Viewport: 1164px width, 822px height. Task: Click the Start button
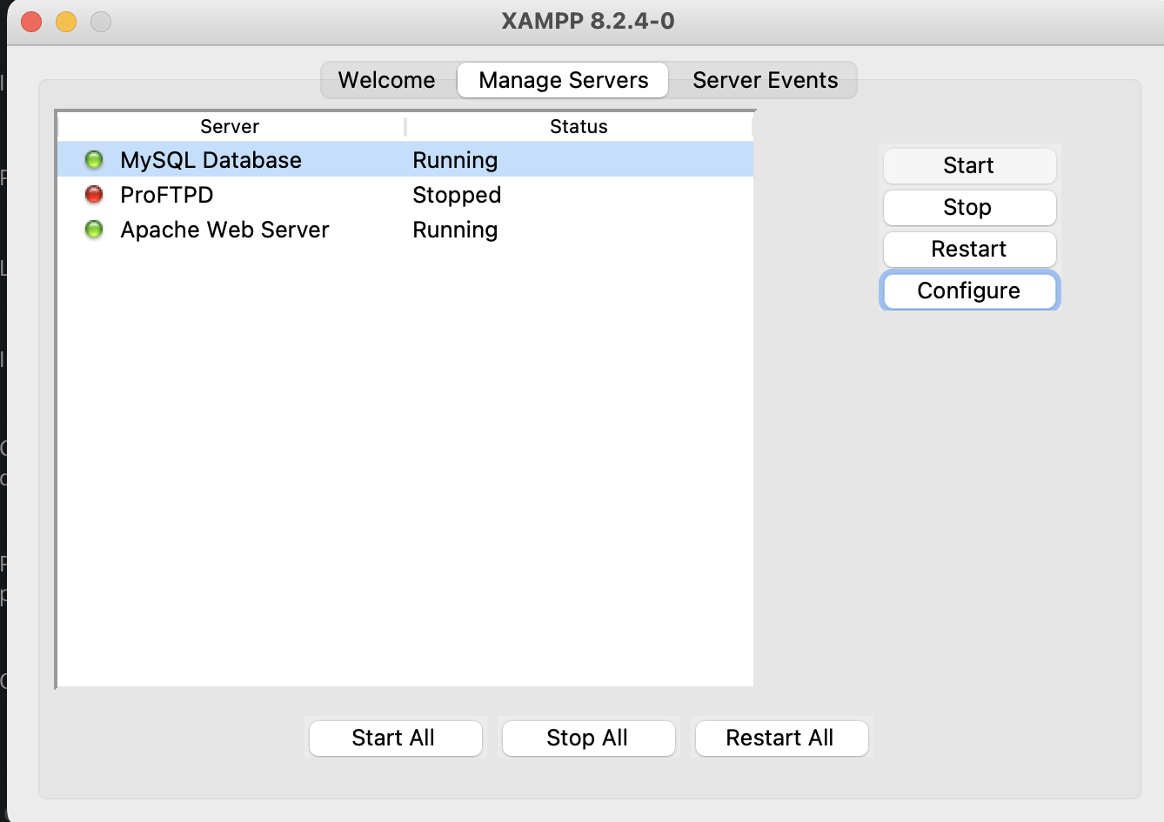click(x=969, y=165)
